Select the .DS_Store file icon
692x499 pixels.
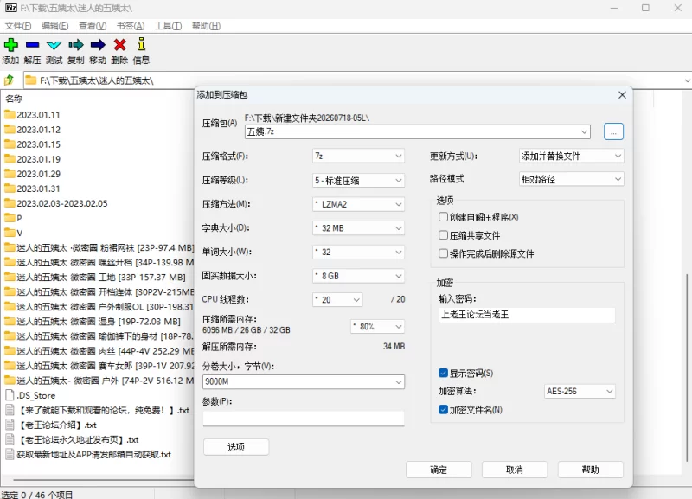click(10, 395)
